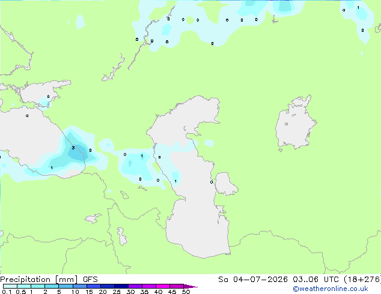This screenshot has width=381, height=294.
Task: Click the legend label "40"
Action: click(x=158, y=292)
